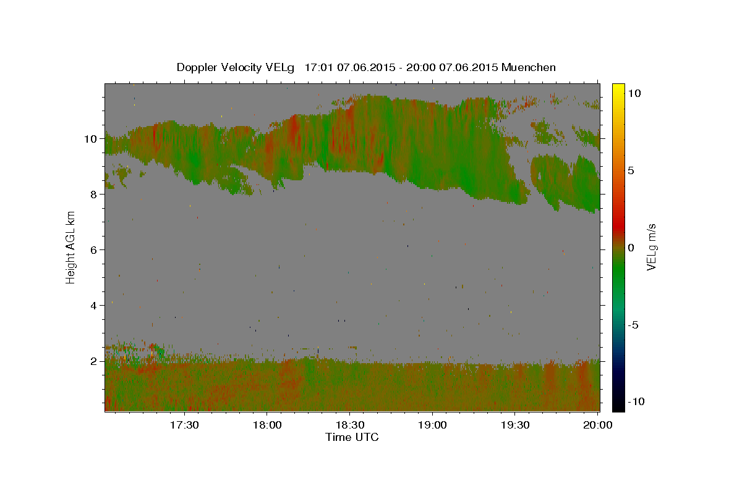Click the colorbar top tick label '10'
Viewport: 742px width, 494px height.
(634, 93)
